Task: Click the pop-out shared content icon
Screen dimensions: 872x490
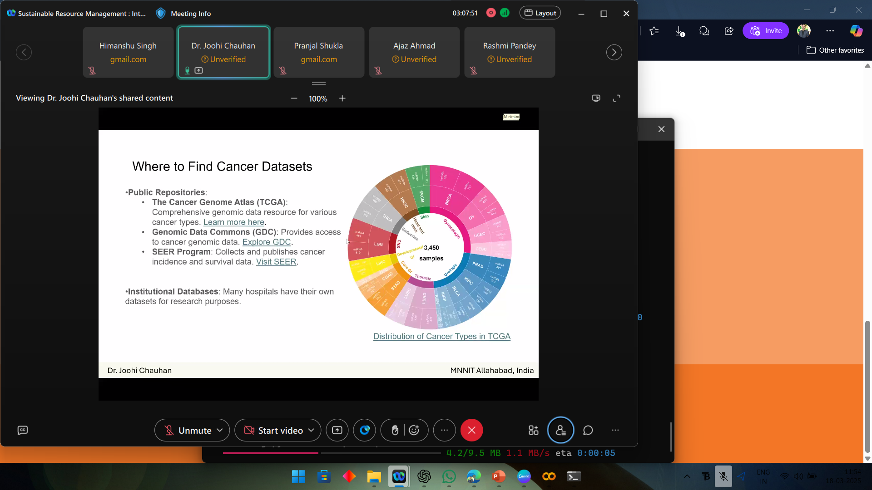Action: (596, 98)
